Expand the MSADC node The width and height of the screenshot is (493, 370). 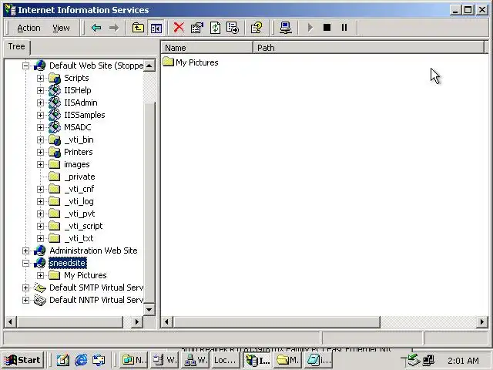tap(40, 127)
